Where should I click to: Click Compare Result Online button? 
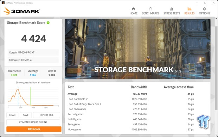click(33, 122)
